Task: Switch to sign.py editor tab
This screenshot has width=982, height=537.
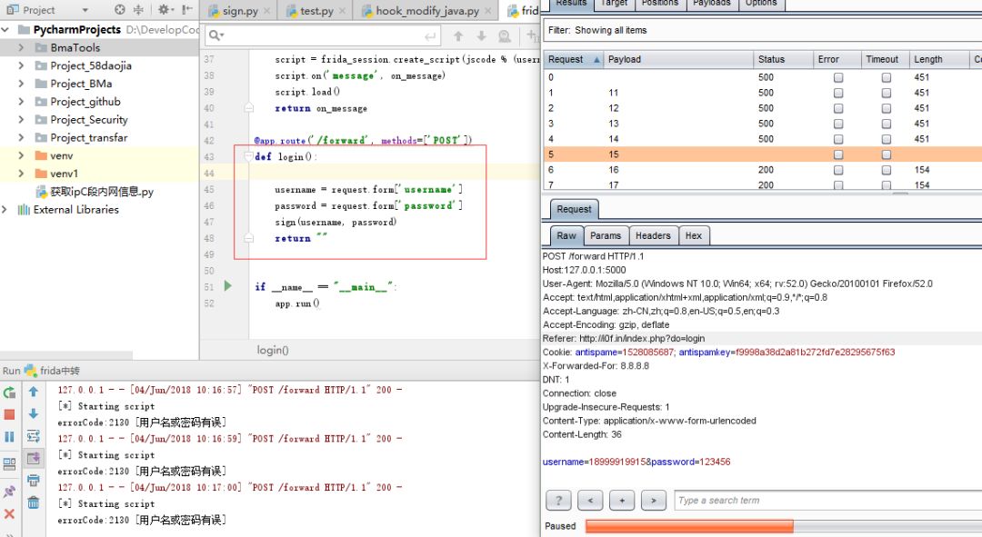Action: pos(240,11)
